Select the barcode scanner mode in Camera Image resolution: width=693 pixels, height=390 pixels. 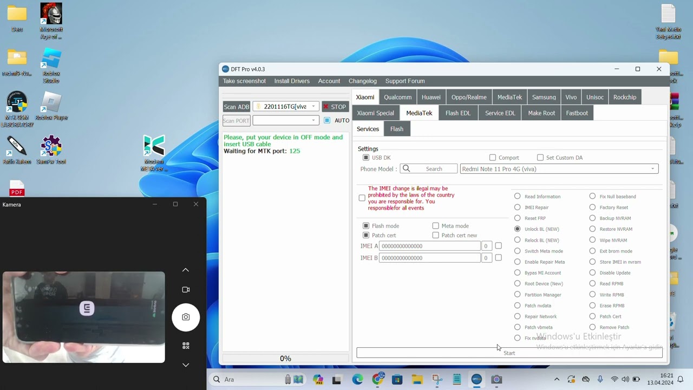186,346
